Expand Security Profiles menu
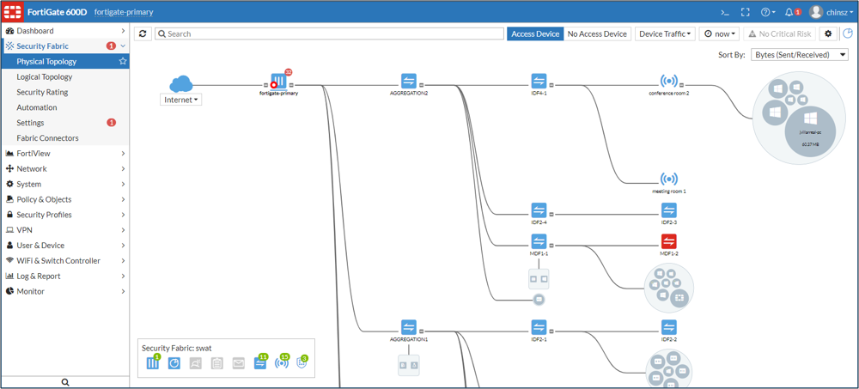The image size is (859, 389). coord(65,215)
